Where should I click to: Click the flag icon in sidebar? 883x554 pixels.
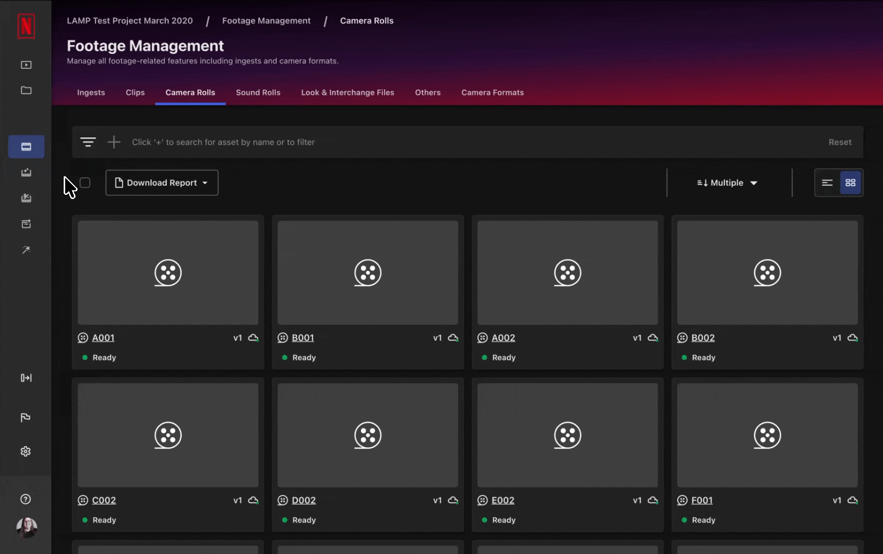point(26,418)
